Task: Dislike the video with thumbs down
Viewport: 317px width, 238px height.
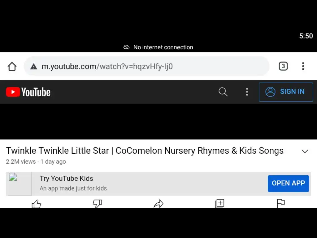Action: (x=97, y=204)
